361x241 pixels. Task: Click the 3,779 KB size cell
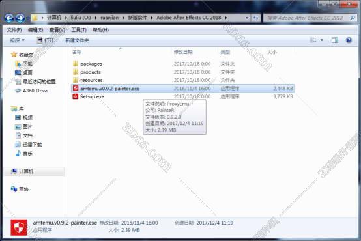click(283, 96)
